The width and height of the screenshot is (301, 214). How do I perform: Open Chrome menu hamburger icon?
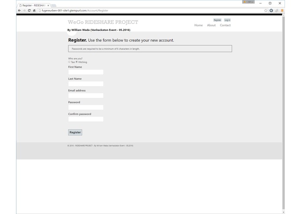282,10
